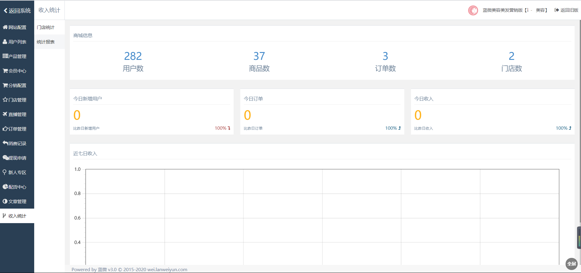Open the 门店管理 menu item
Viewport: 581px width, 273px height.
coord(17,100)
